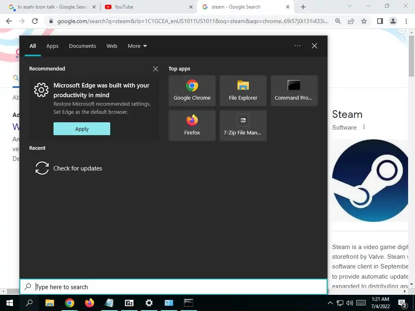Open 7-Zip File Manager tile

(243, 126)
